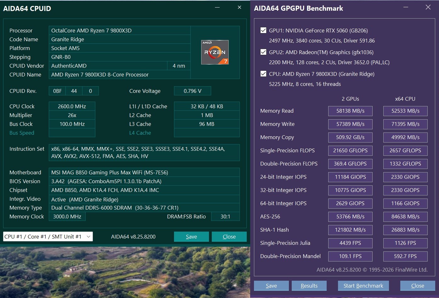Screen dimensions: 439x298
Task: Click the 58138 MB/s GPU memory read result
Action: (350, 111)
